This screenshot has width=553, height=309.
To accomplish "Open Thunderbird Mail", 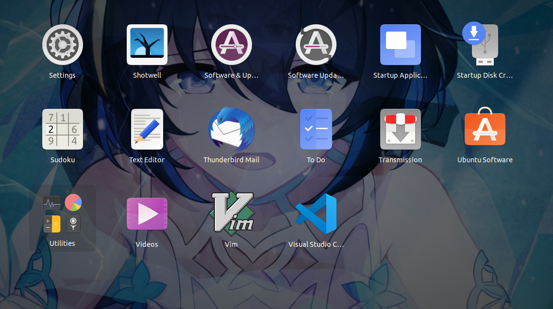I will point(231,129).
